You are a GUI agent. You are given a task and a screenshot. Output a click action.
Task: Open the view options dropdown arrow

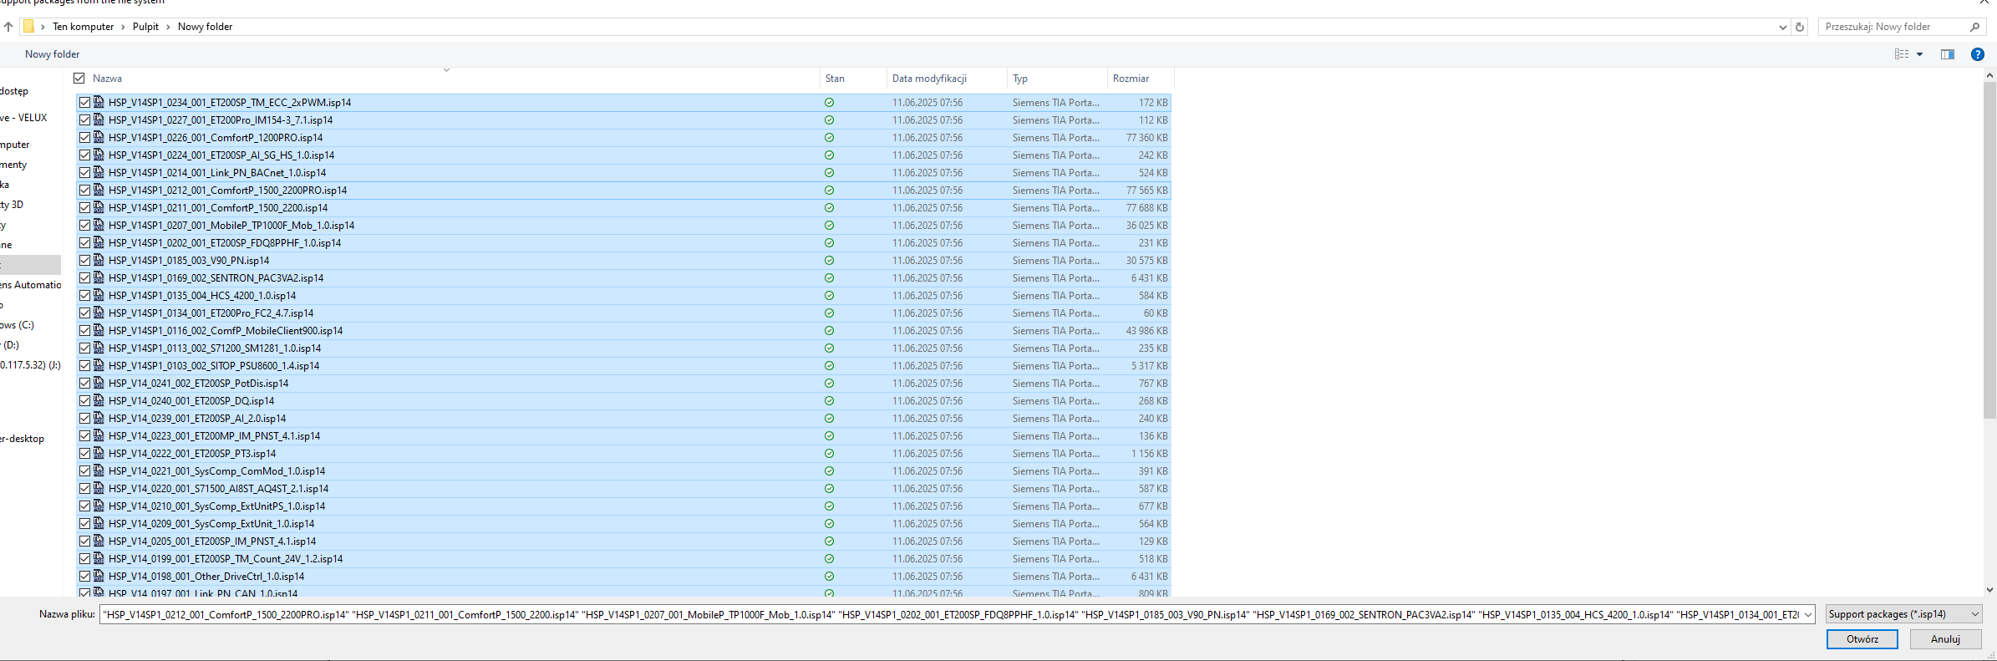1919,54
